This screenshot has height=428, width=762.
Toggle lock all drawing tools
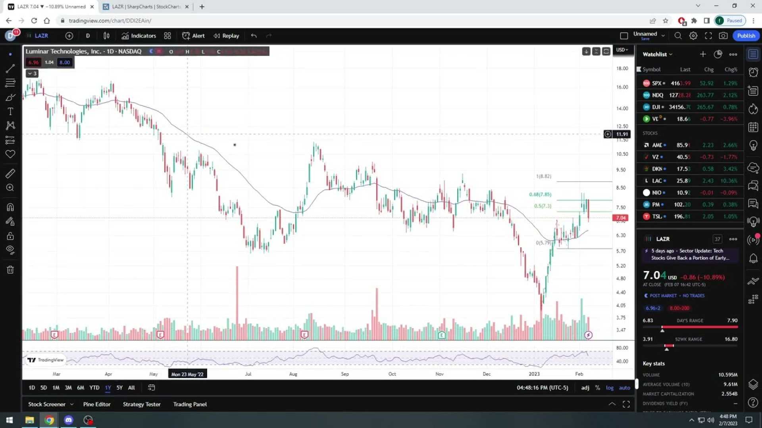10,236
